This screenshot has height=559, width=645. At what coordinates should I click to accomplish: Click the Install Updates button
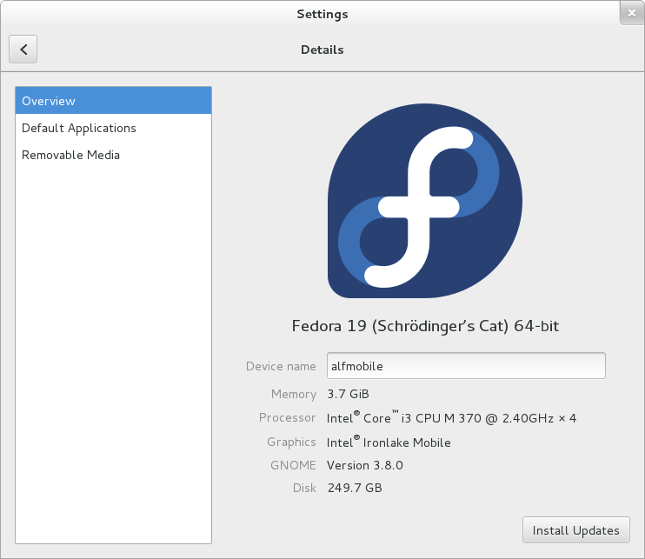pyautogui.click(x=575, y=530)
